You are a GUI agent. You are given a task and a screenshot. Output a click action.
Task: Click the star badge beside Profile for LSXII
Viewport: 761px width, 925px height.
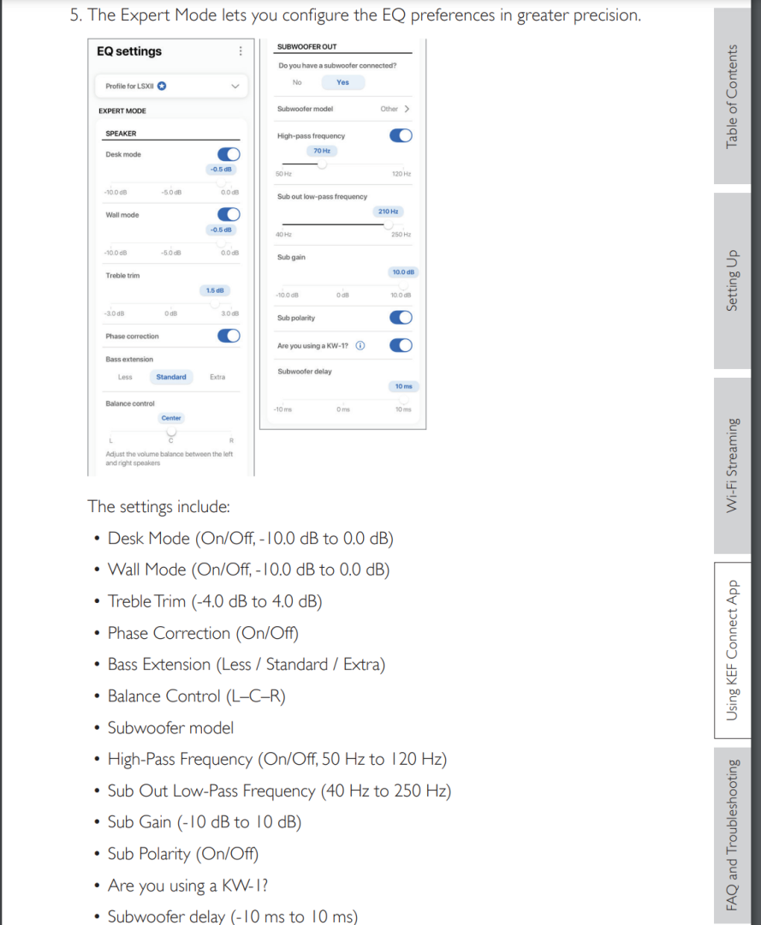coord(162,87)
